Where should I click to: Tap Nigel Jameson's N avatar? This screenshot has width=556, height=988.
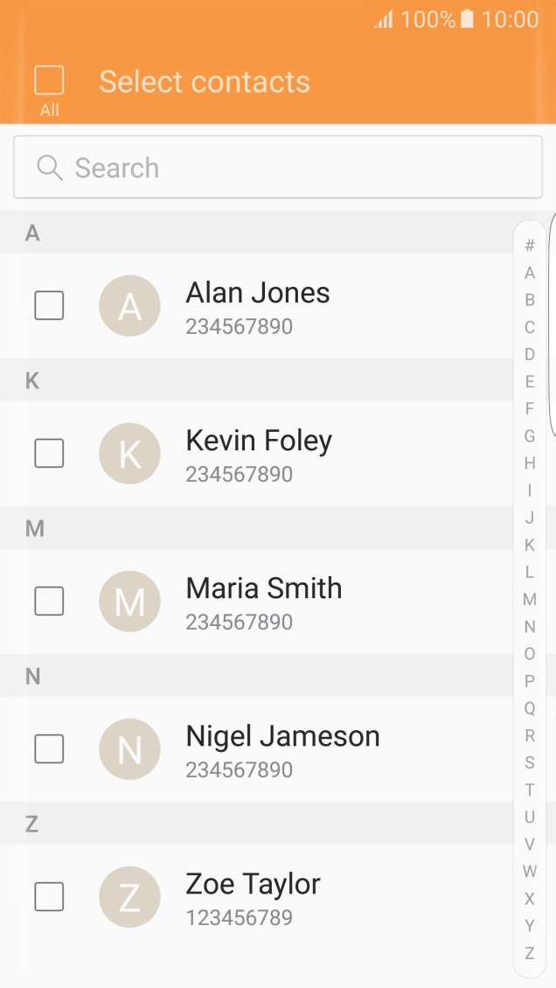click(x=129, y=749)
